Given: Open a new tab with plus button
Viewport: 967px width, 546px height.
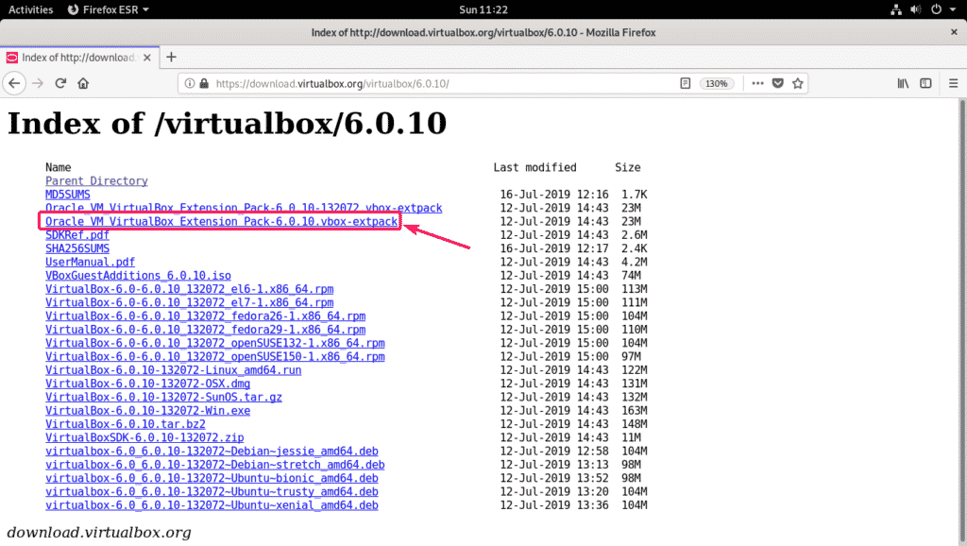Looking at the screenshot, I should point(171,57).
